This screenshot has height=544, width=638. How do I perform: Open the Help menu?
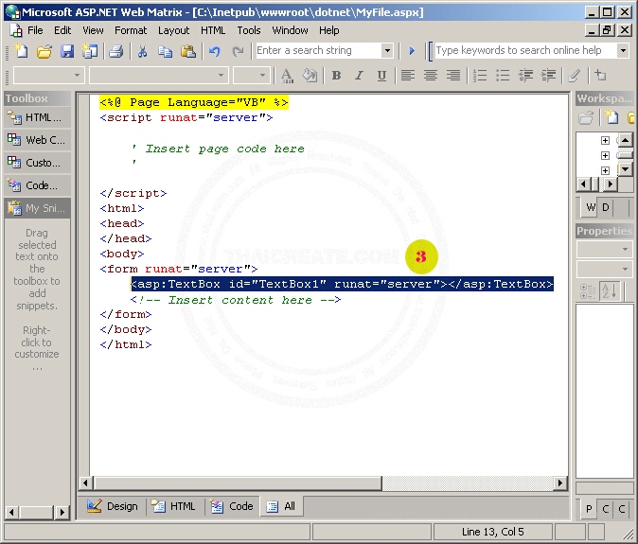328,30
